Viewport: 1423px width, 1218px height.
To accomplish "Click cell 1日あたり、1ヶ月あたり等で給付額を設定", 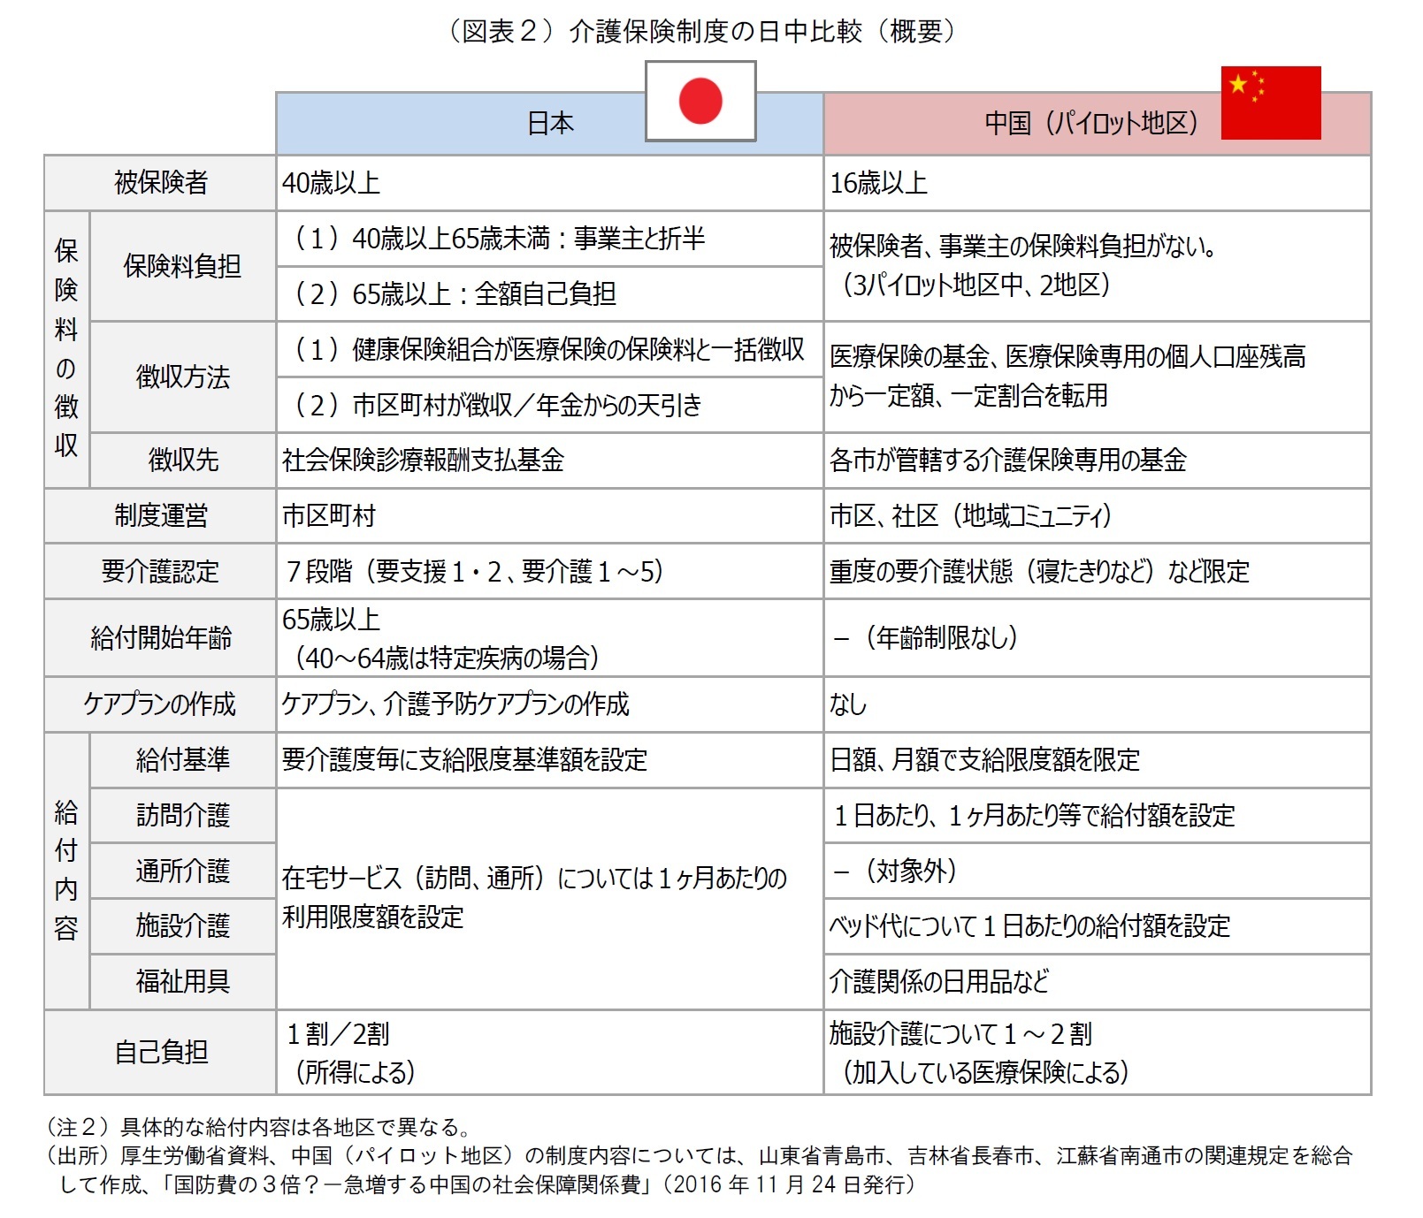I will click(1098, 816).
